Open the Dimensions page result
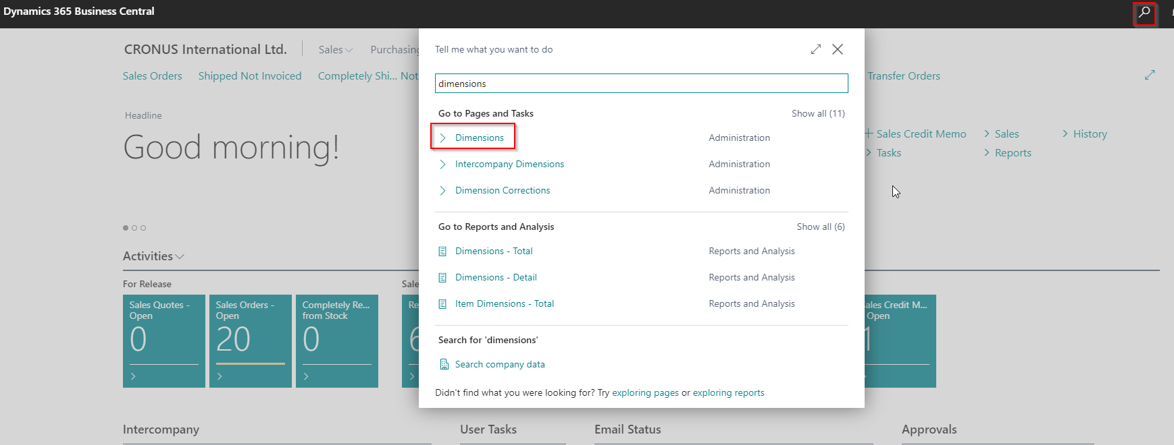 point(479,138)
